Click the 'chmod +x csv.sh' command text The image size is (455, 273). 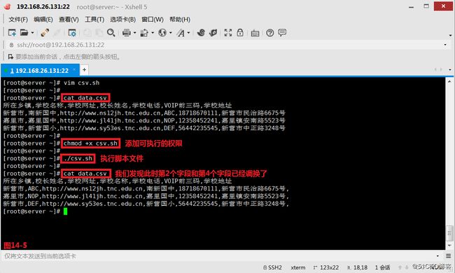[90, 143]
